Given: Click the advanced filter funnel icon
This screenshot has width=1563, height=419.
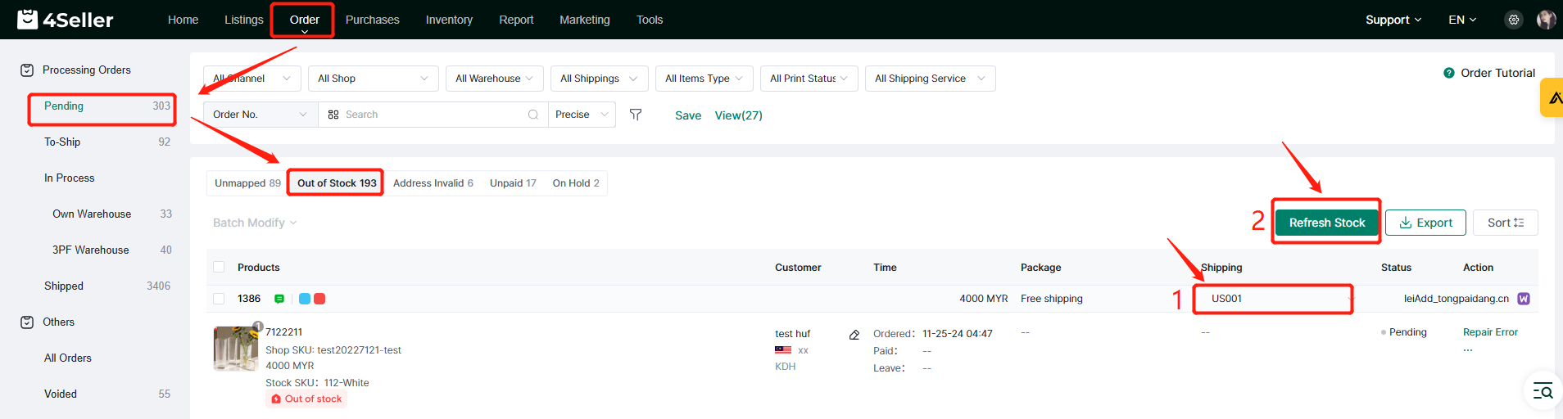Looking at the screenshot, I should click(x=636, y=115).
